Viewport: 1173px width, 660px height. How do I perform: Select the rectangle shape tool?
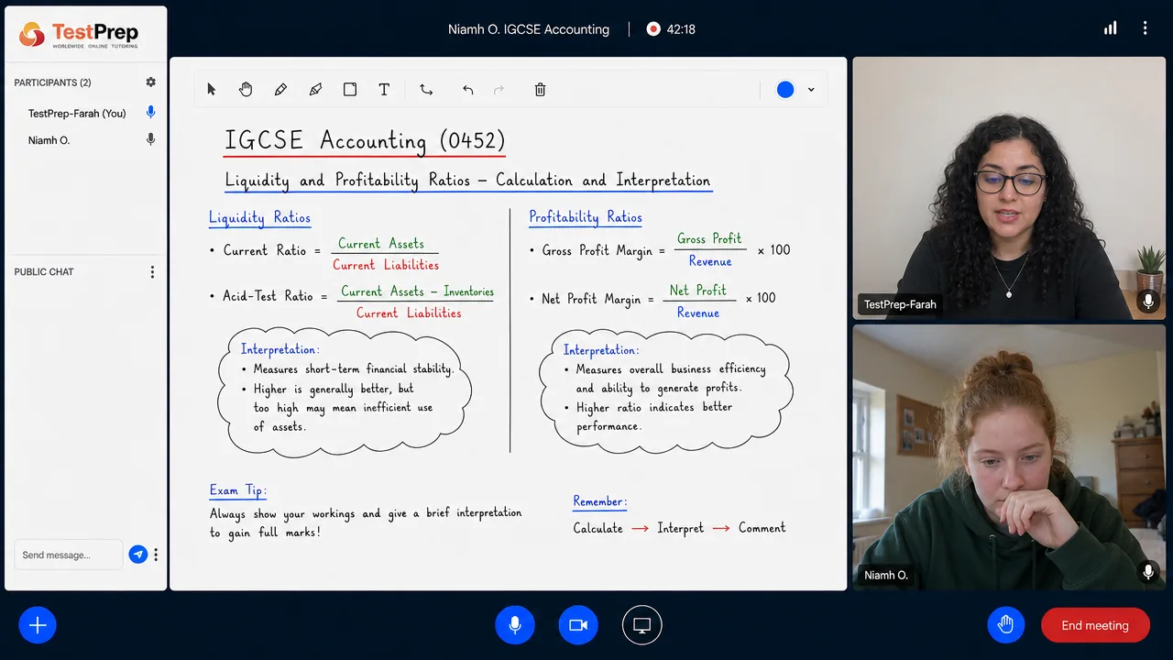pyautogui.click(x=350, y=89)
